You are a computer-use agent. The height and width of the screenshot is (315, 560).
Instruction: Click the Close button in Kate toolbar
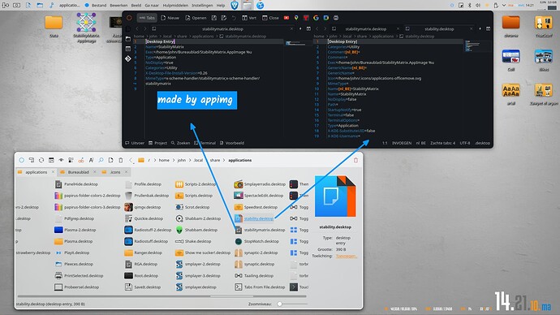pyautogui.click(x=271, y=18)
